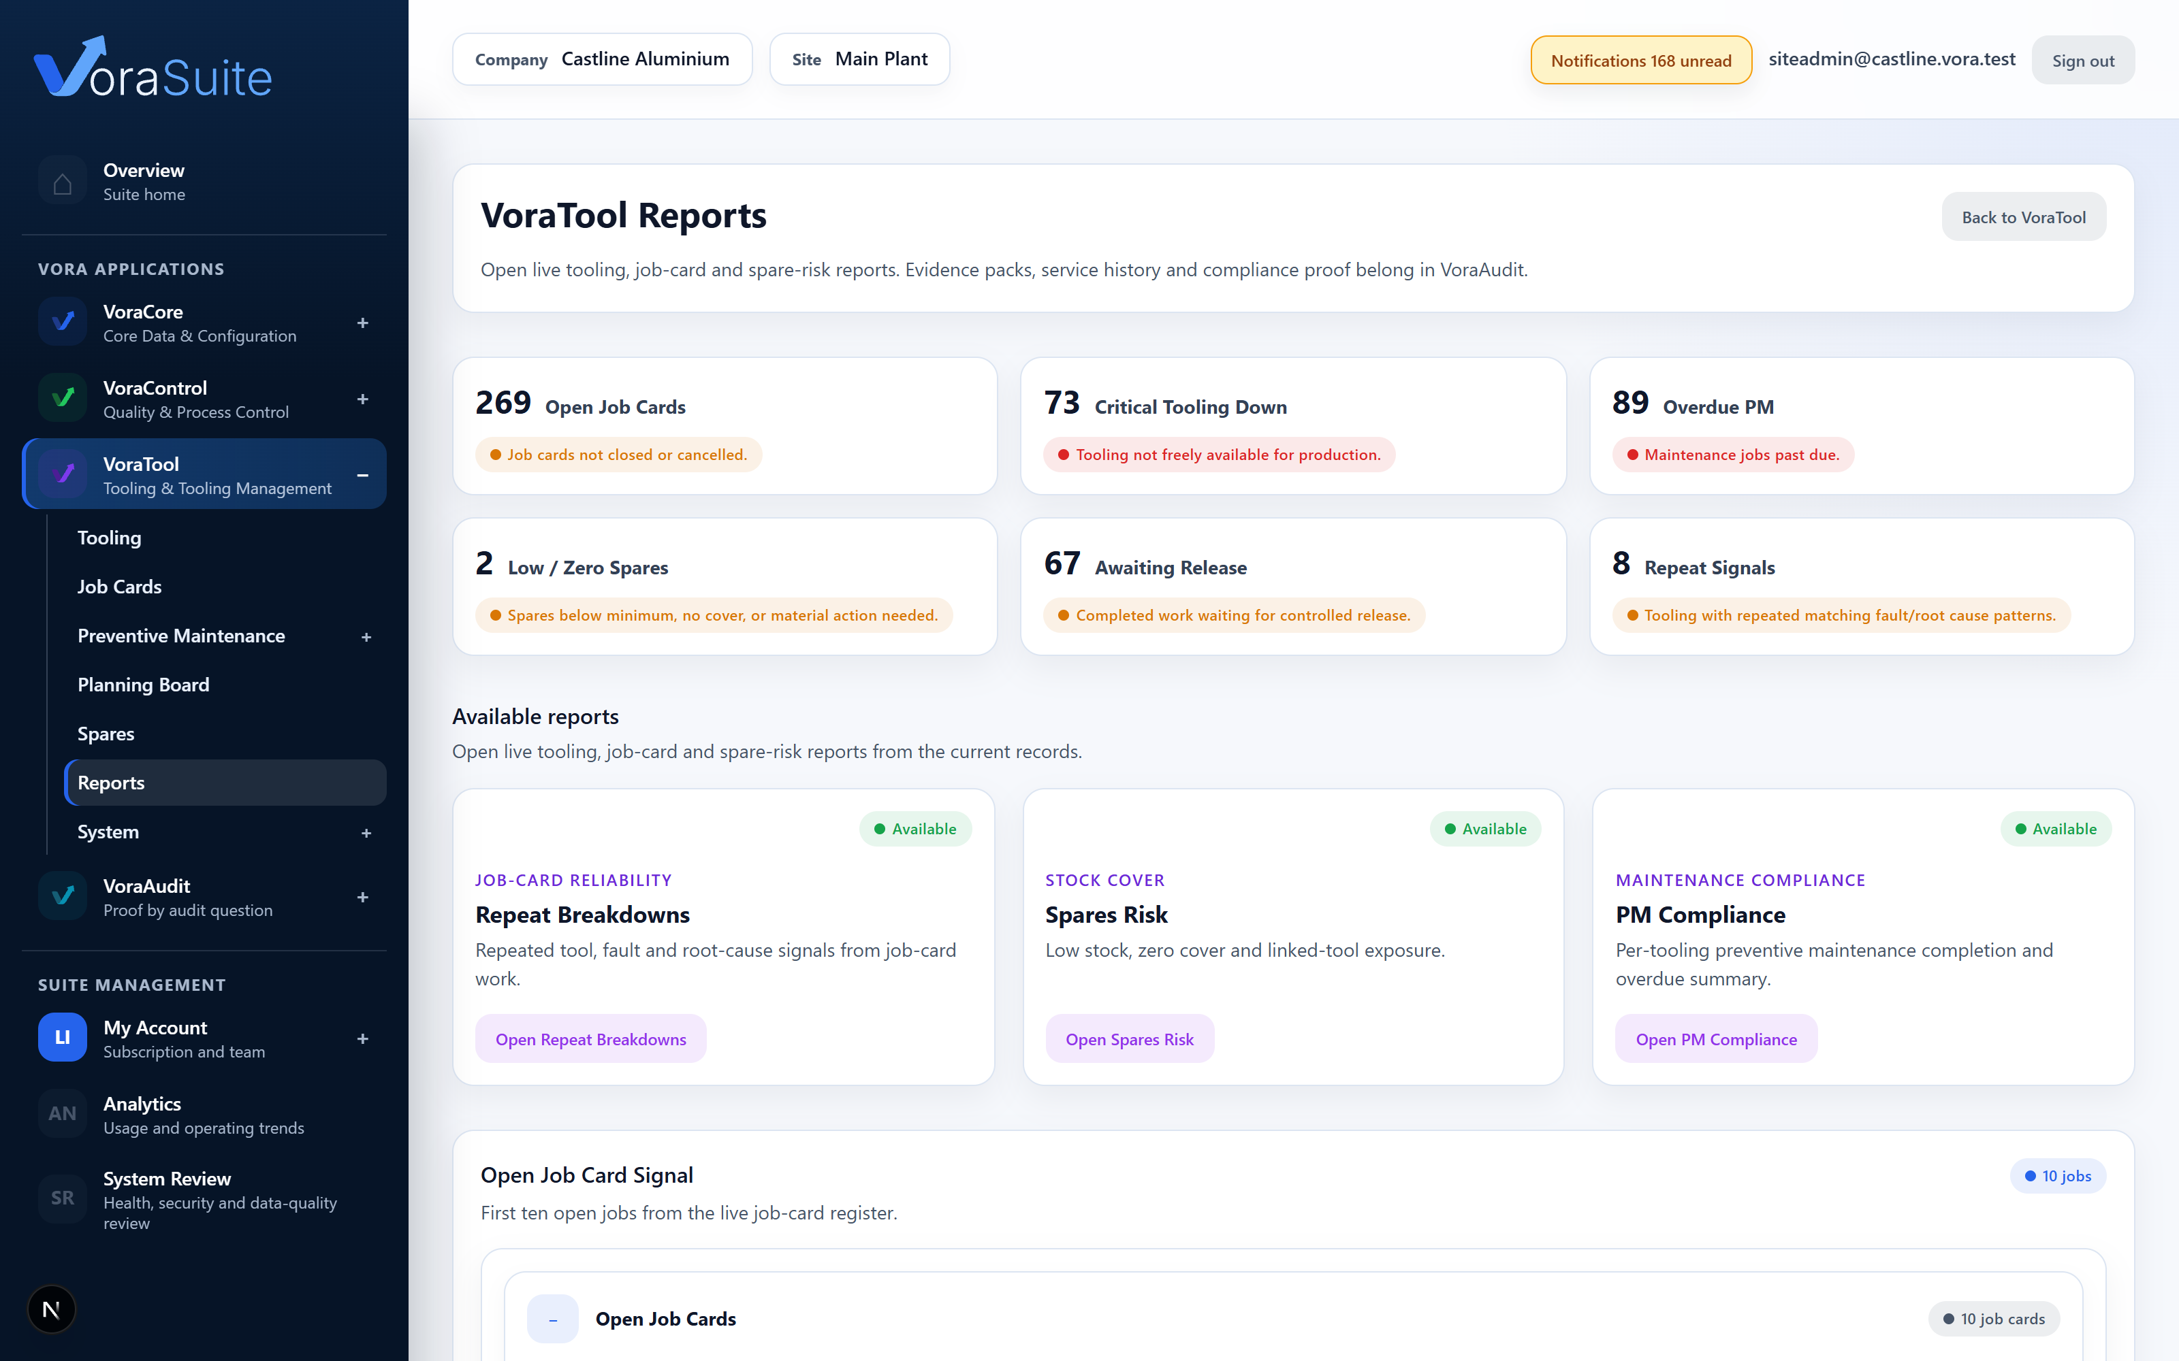The height and width of the screenshot is (1361, 2179).
Task: Click the Available reports heading
Action: [x=535, y=717]
